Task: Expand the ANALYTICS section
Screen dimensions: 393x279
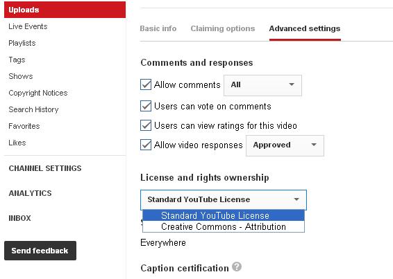Action: pos(30,193)
